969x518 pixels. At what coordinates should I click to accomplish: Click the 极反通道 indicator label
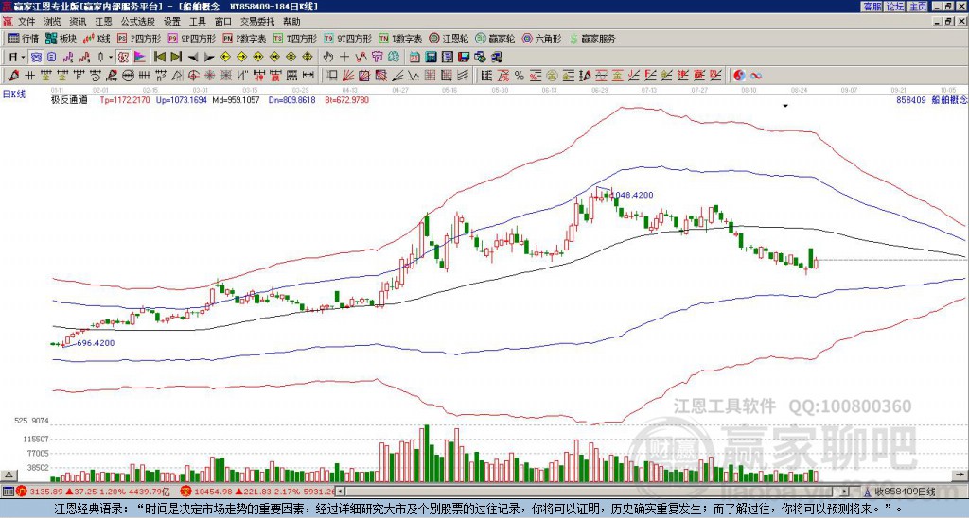(x=69, y=99)
